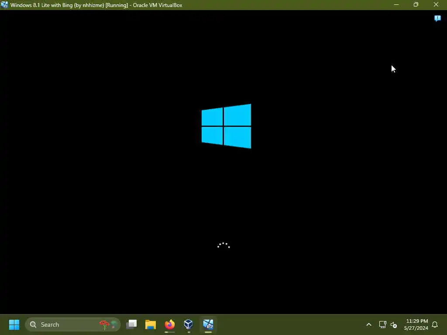Open the network status tray icon

pyautogui.click(x=382, y=325)
